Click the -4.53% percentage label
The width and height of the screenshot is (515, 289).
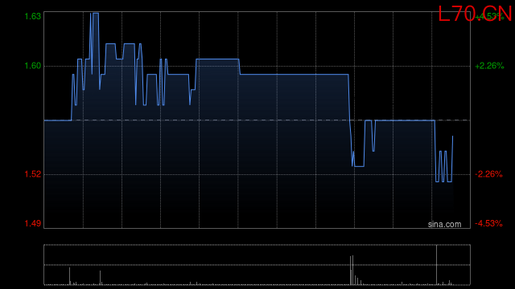click(488, 223)
